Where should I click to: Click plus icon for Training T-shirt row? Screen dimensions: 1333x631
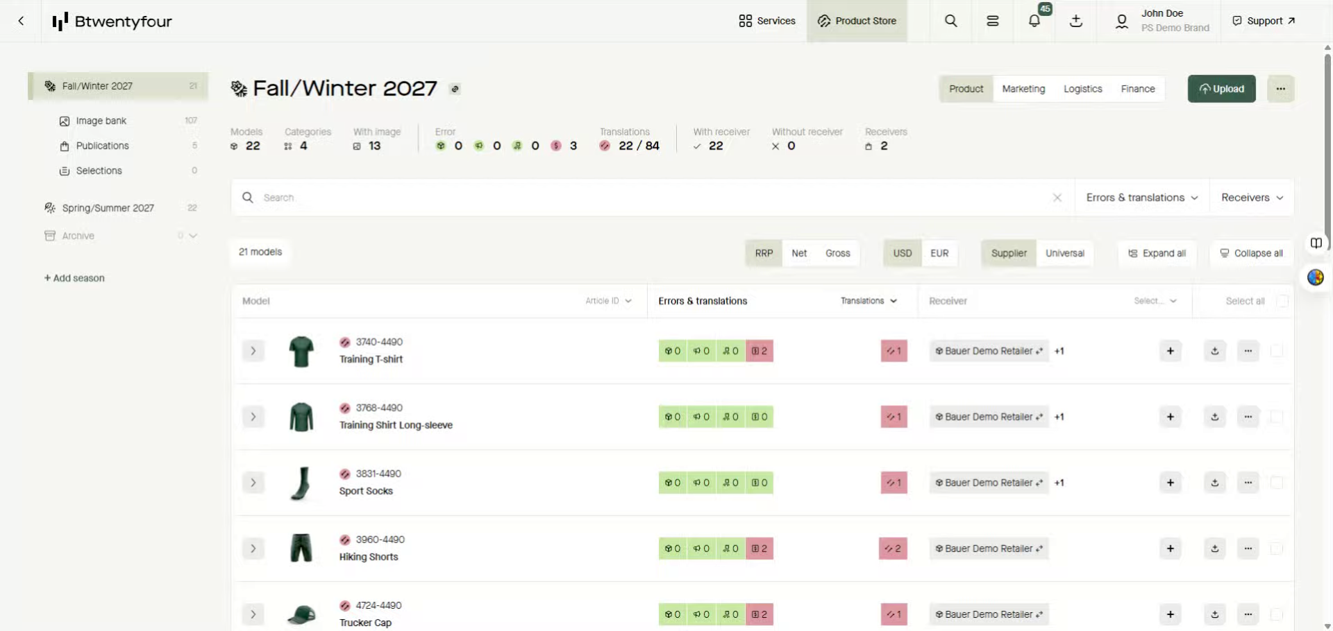pyautogui.click(x=1170, y=351)
